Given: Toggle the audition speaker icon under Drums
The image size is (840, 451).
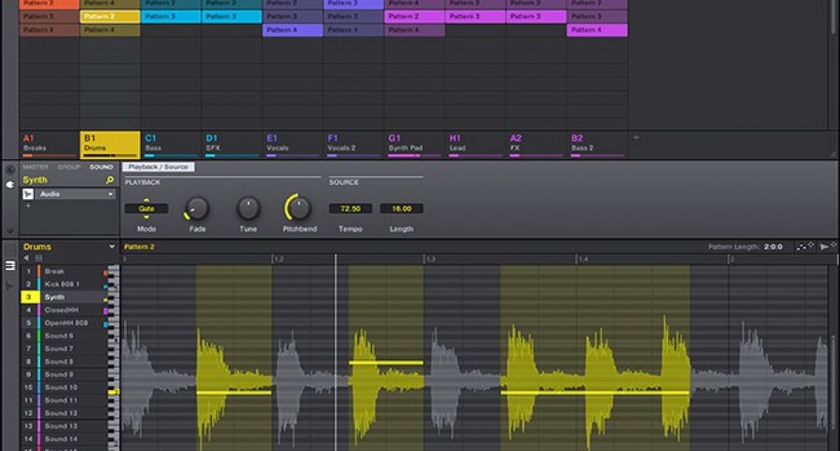Looking at the screenshot, I should [x=27, y=258].
